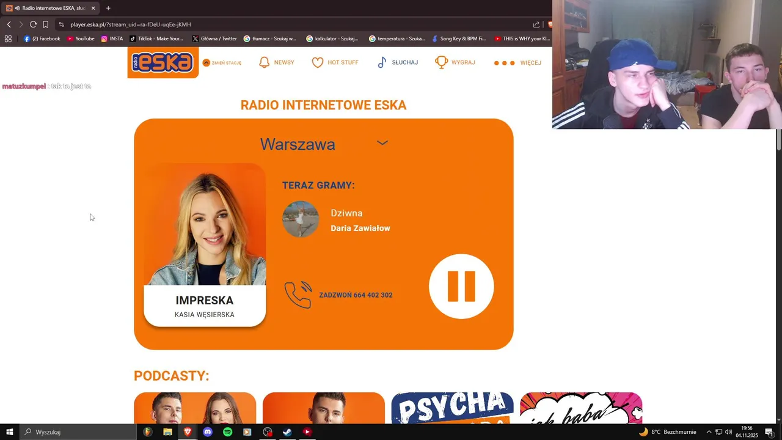Click the artist name Daria Zawiałow
Screen dimensions: 782x440
tap(360, 228)
